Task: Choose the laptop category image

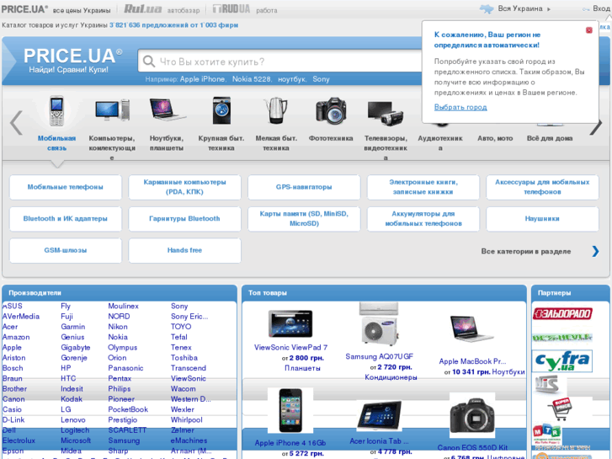Action: [167, 109]
